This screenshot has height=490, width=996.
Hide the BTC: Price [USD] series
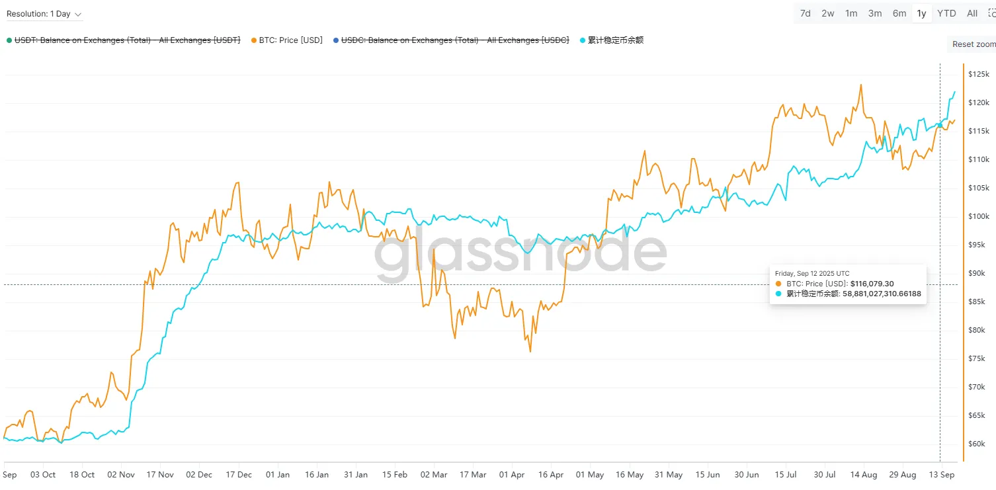pos(291,40)
